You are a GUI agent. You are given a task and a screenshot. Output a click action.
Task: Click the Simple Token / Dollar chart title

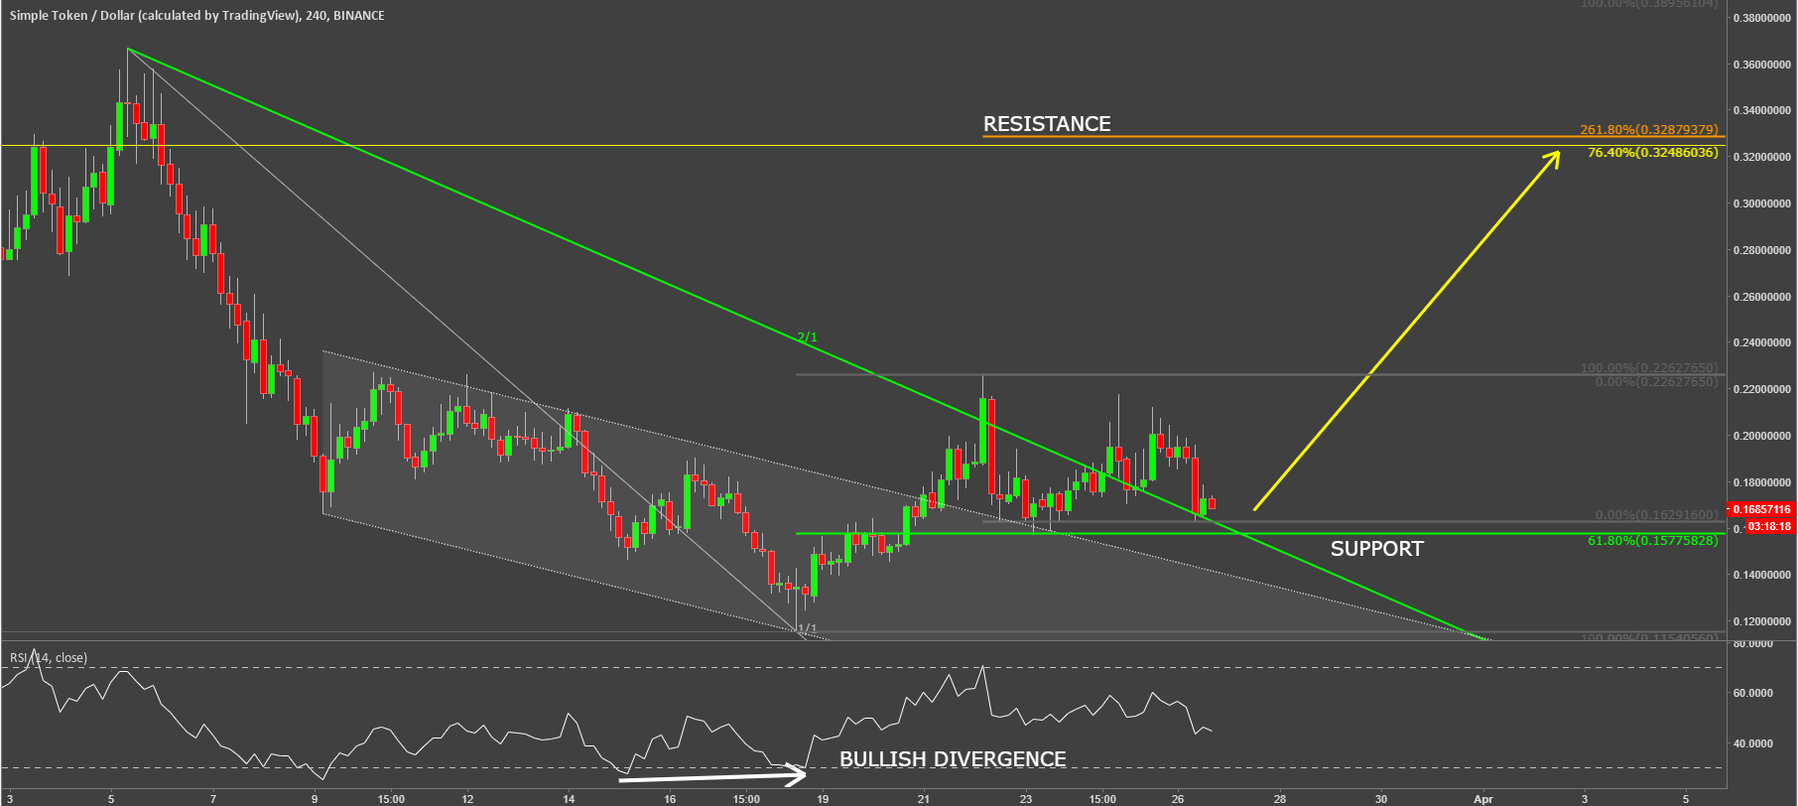pos(197,16)
